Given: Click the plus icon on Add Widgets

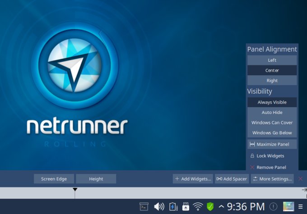Looking at the screenshot, I should tap(177, 178).
